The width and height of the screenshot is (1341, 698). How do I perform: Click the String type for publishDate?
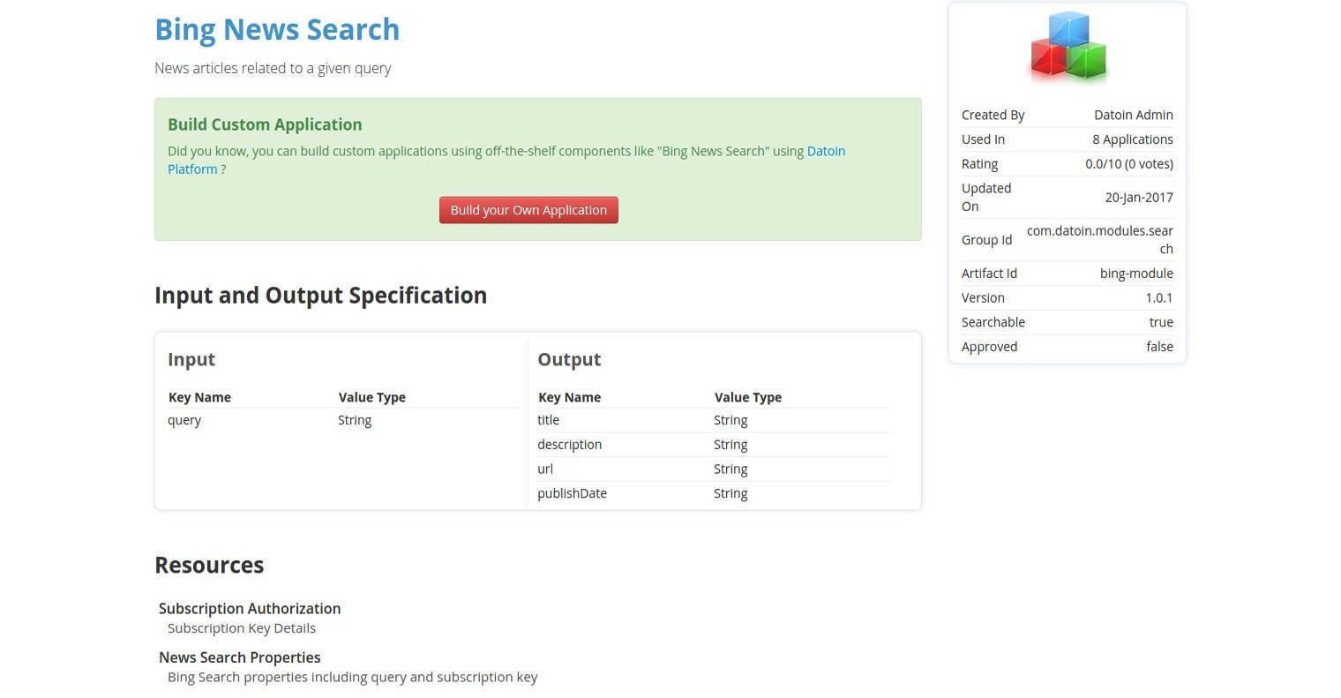[x=730, y=493]
